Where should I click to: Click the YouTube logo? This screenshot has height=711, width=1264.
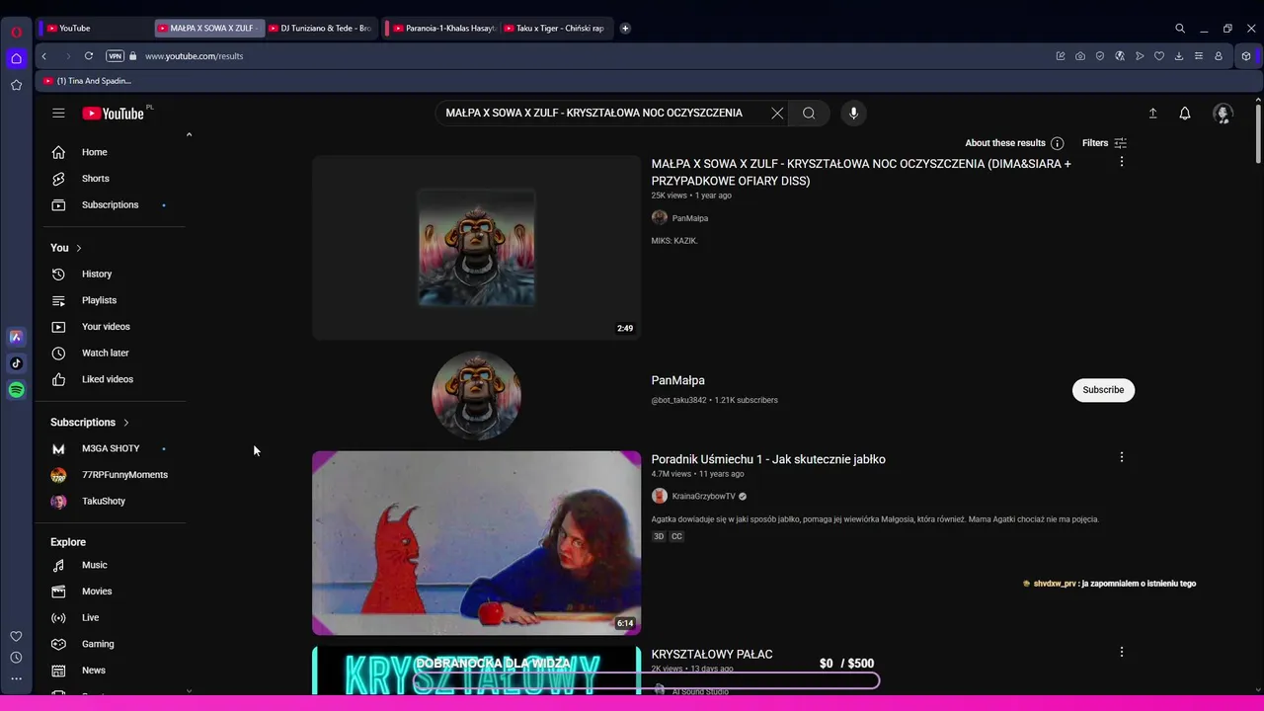tap(113, 114)
